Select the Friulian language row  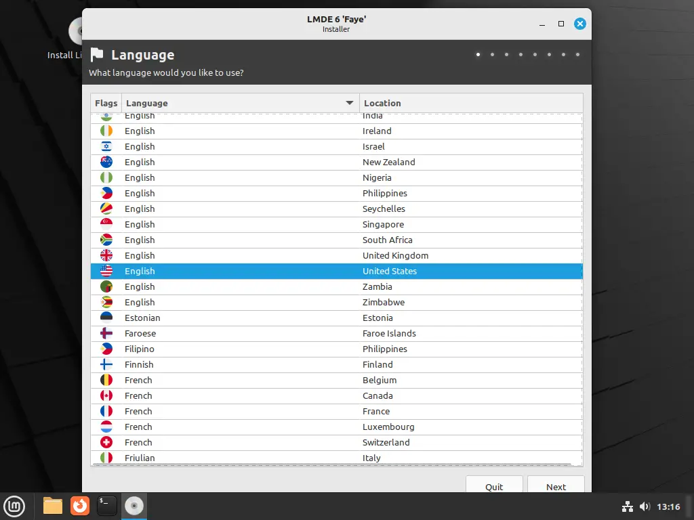336,457
